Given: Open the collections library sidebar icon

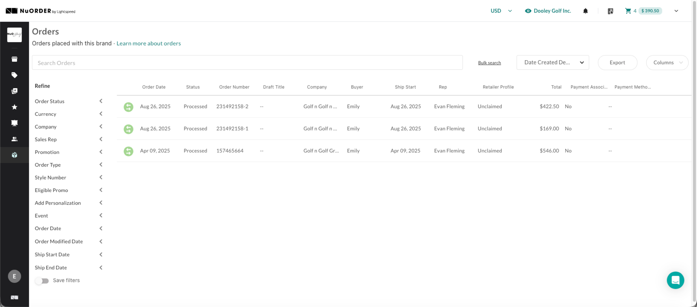Looking at the screenshot, I should [14, 91].
